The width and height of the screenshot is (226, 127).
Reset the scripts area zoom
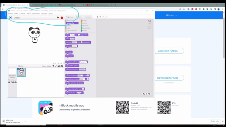coord(147,94)
